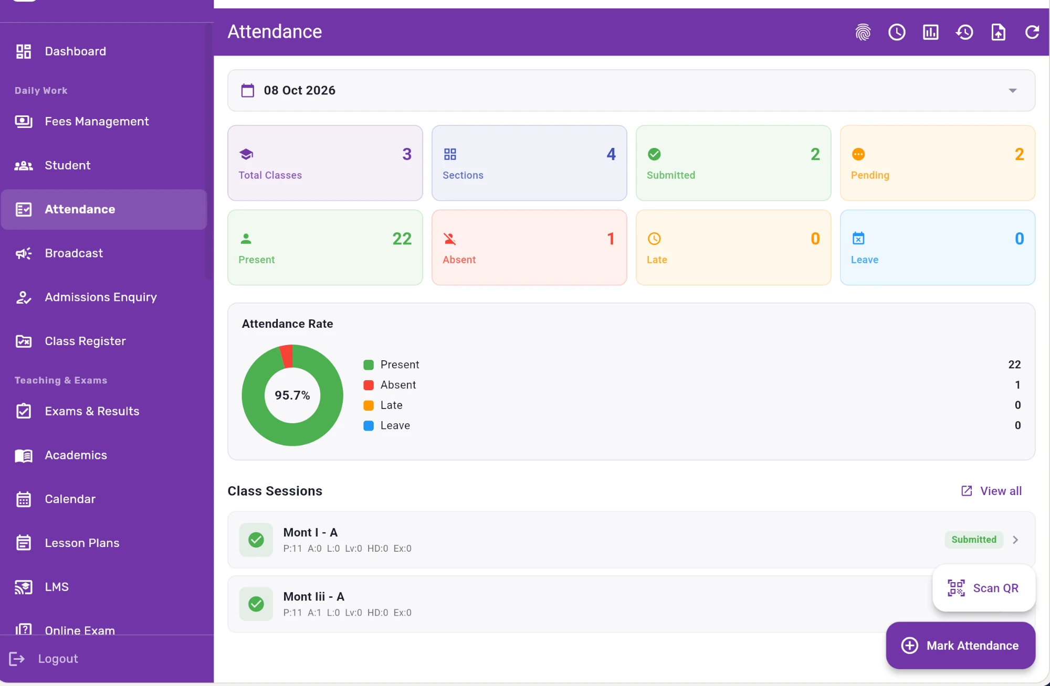Click the Present count card
The image size is (1050, 686).
click(x=325, y=248)
